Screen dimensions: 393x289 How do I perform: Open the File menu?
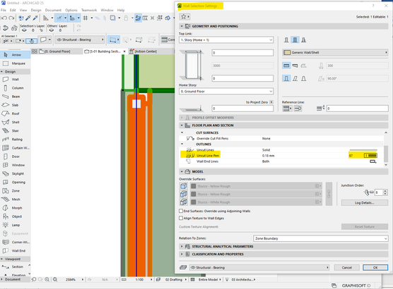(x=4, y=11)
